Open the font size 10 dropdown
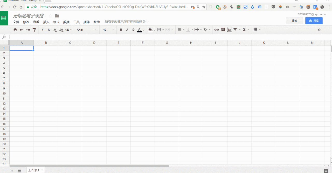Viewport: 332px width, 173px height. [109, 30]
